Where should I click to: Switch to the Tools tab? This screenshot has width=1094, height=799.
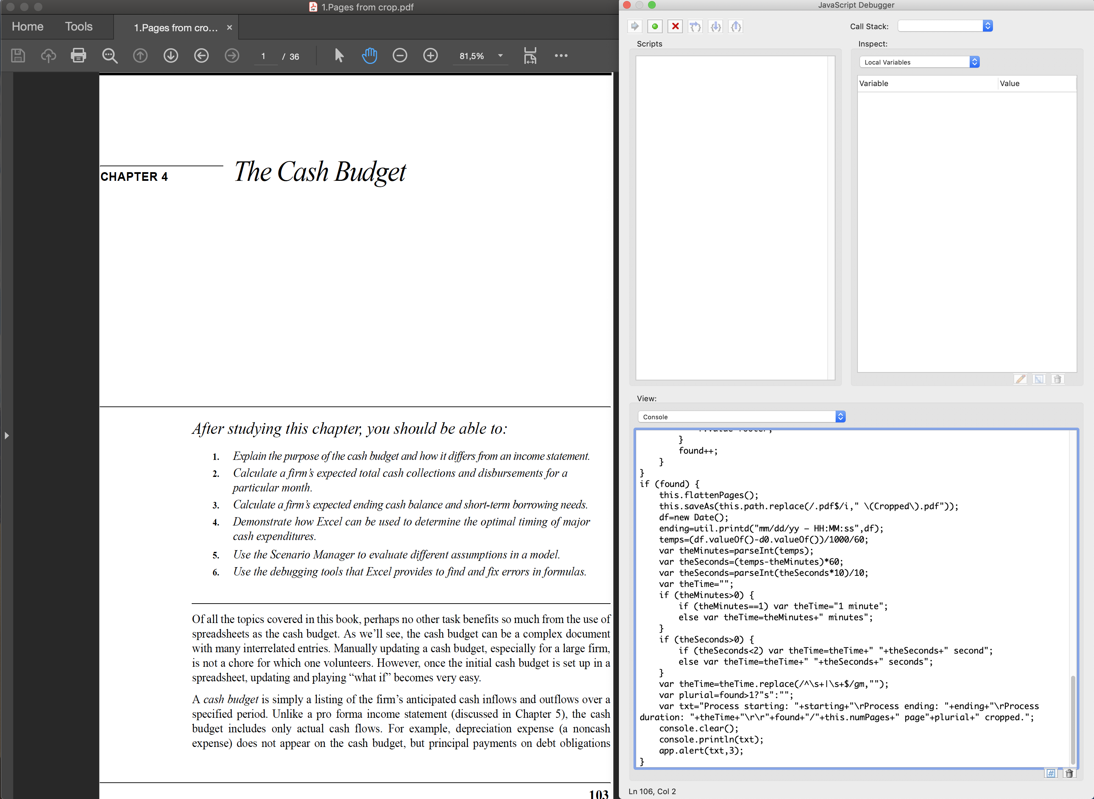(79, 27)
